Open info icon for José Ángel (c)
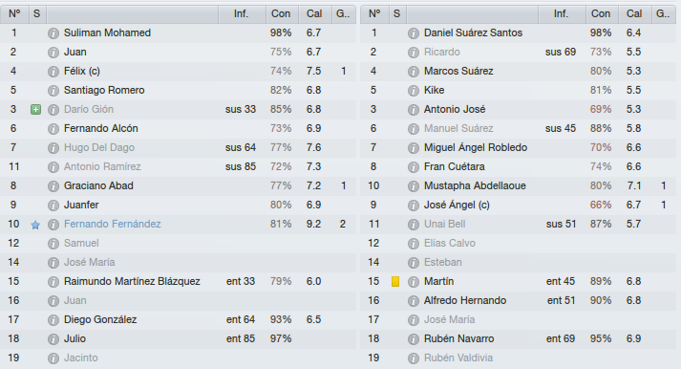681x369 pixels. click(413, 206)
